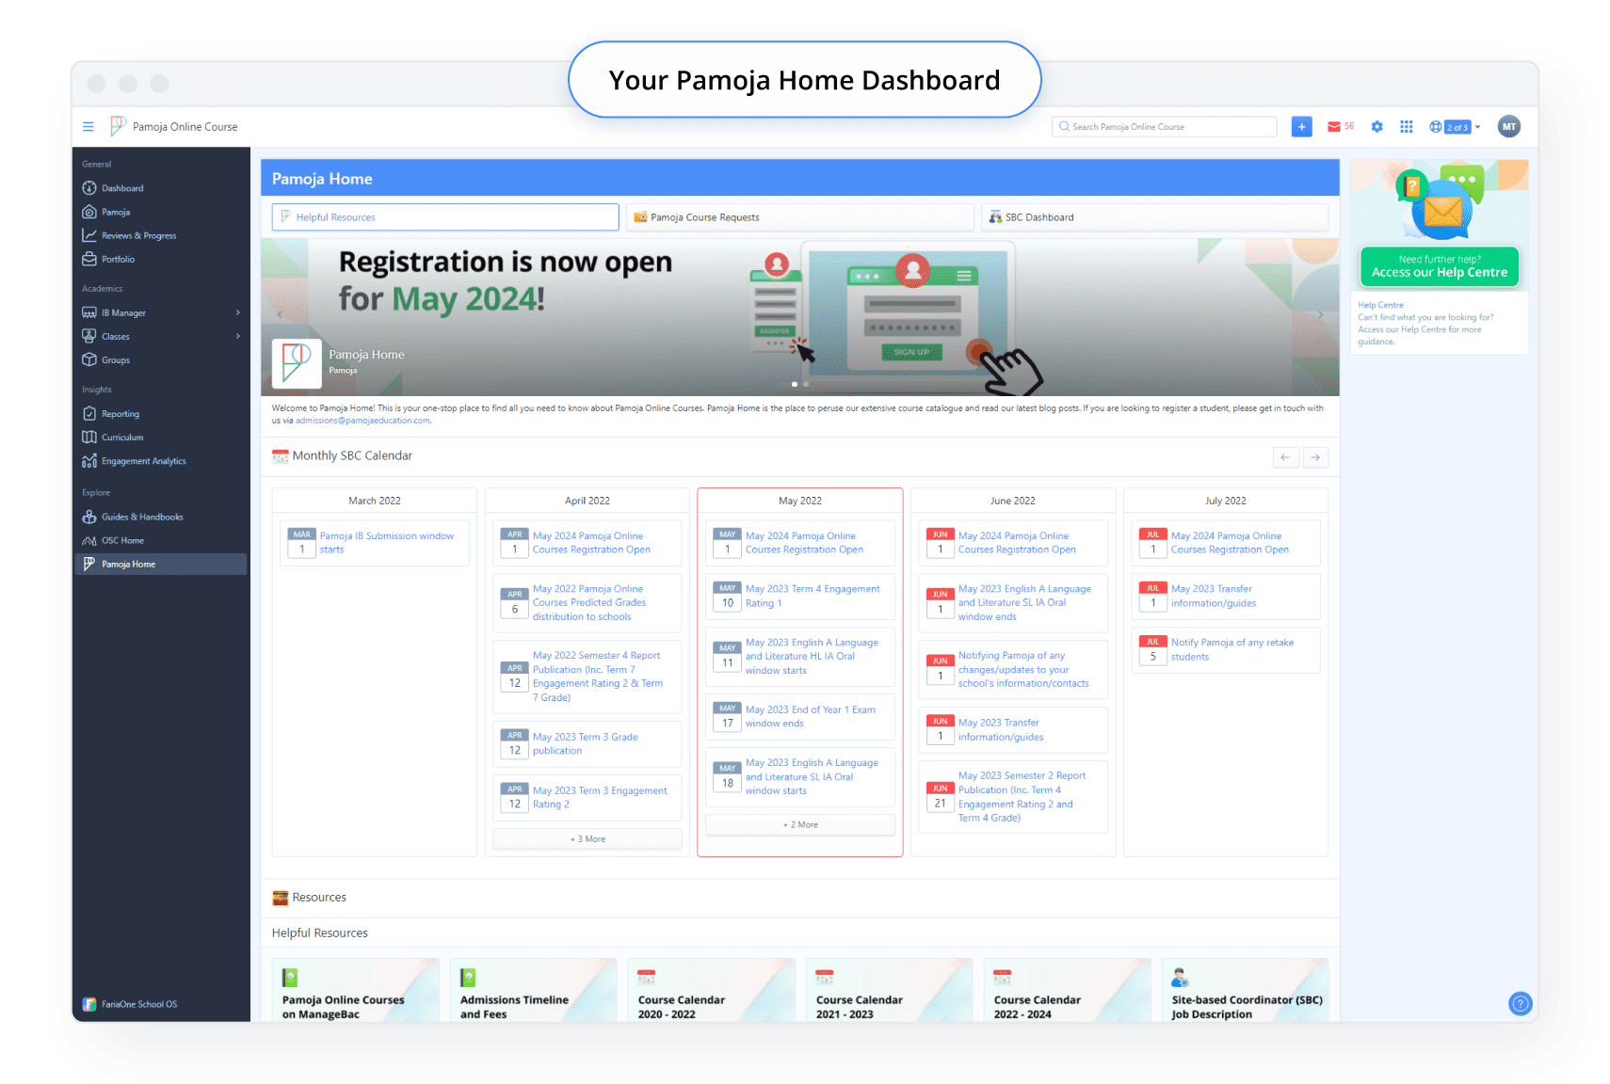Switch to SBC Dashboard tab
This screenshot has height=1084, width=1610.
1154,217
